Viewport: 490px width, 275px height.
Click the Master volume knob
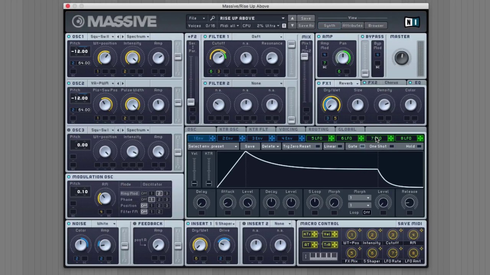(401, 58)
